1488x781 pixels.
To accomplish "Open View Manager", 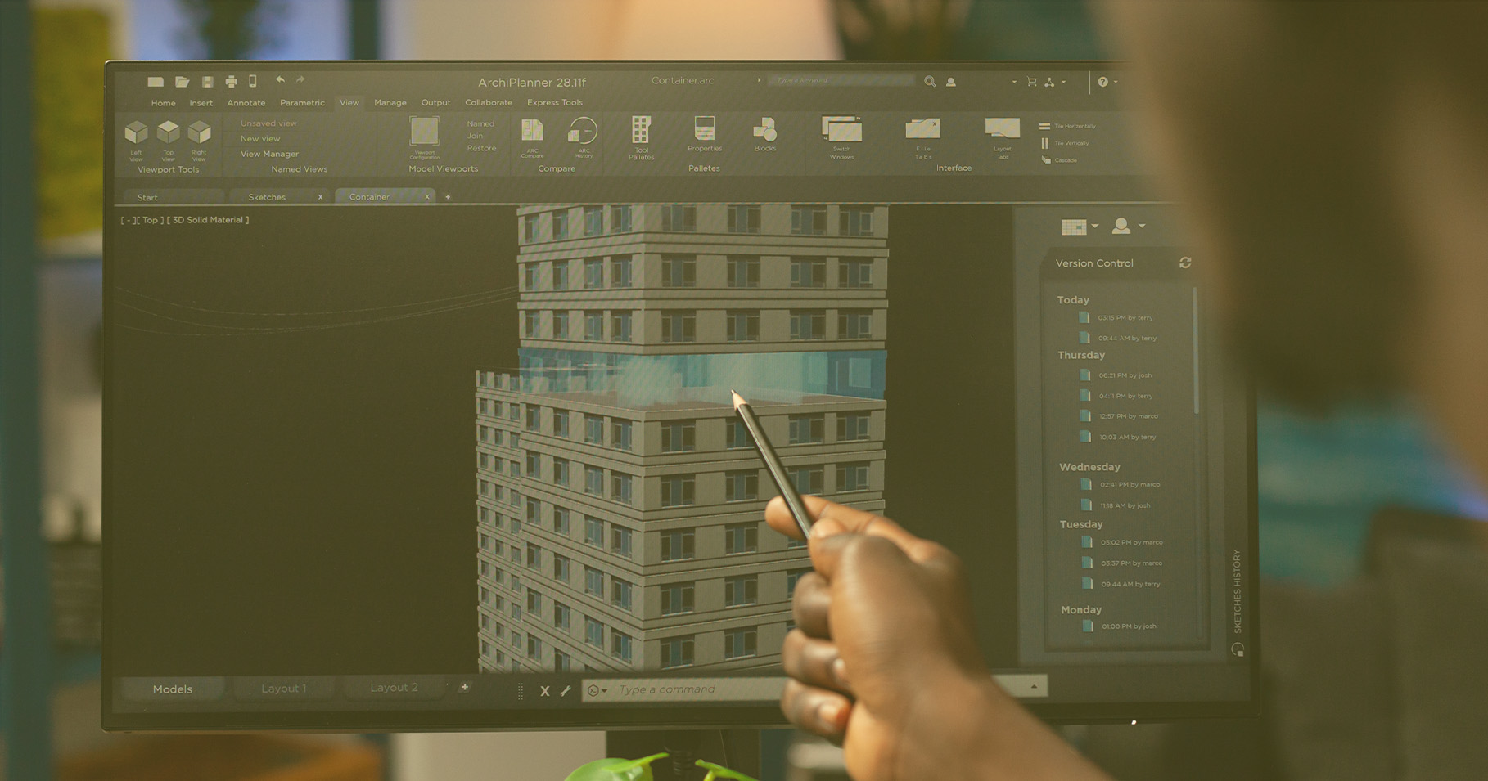I will 269,155.
